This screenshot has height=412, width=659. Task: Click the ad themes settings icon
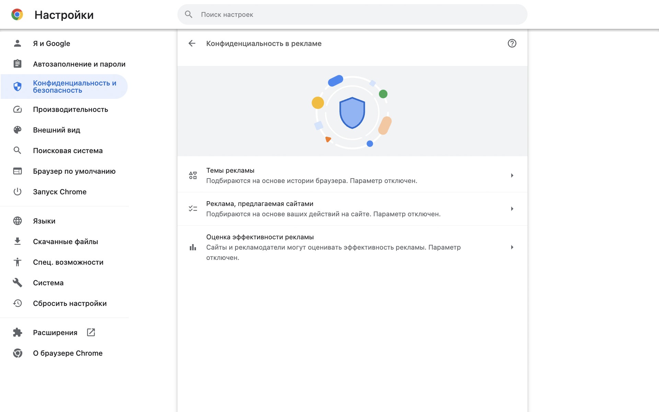coord(192,175)
